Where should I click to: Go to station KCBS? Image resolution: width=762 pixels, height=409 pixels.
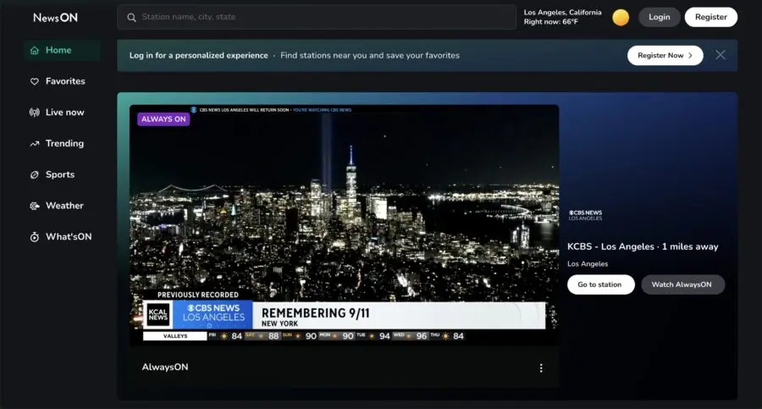click(x=600, y=285)
